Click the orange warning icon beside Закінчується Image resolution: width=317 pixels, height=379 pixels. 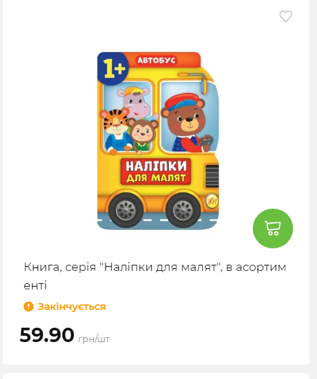29,306
